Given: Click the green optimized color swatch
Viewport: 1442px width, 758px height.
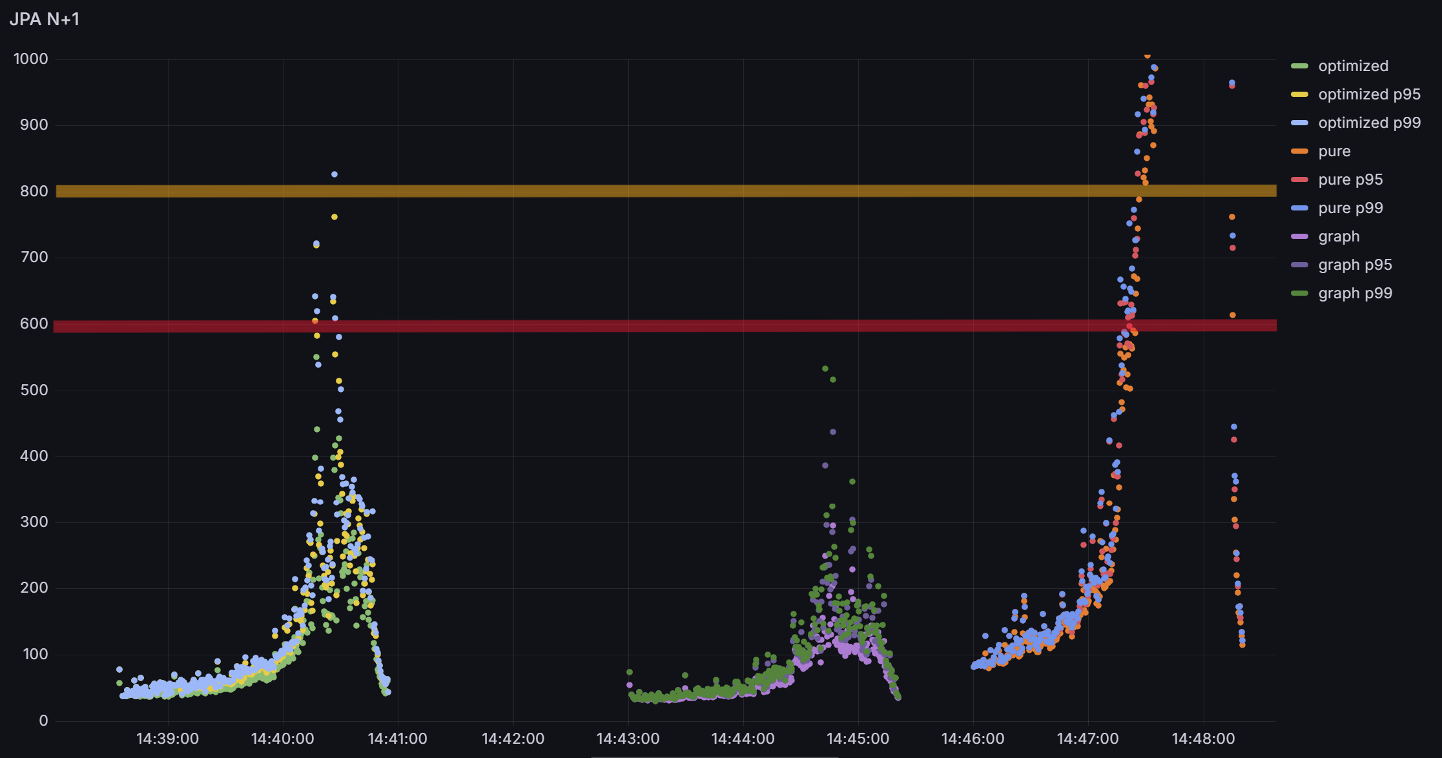Looking at the screenshot, I should 1299,66.
